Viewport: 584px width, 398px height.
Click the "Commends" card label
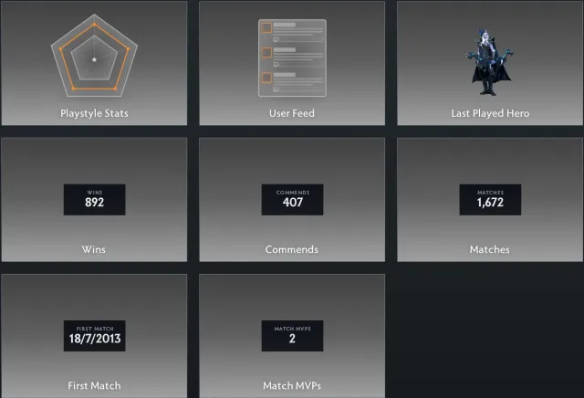coord(292,249)
